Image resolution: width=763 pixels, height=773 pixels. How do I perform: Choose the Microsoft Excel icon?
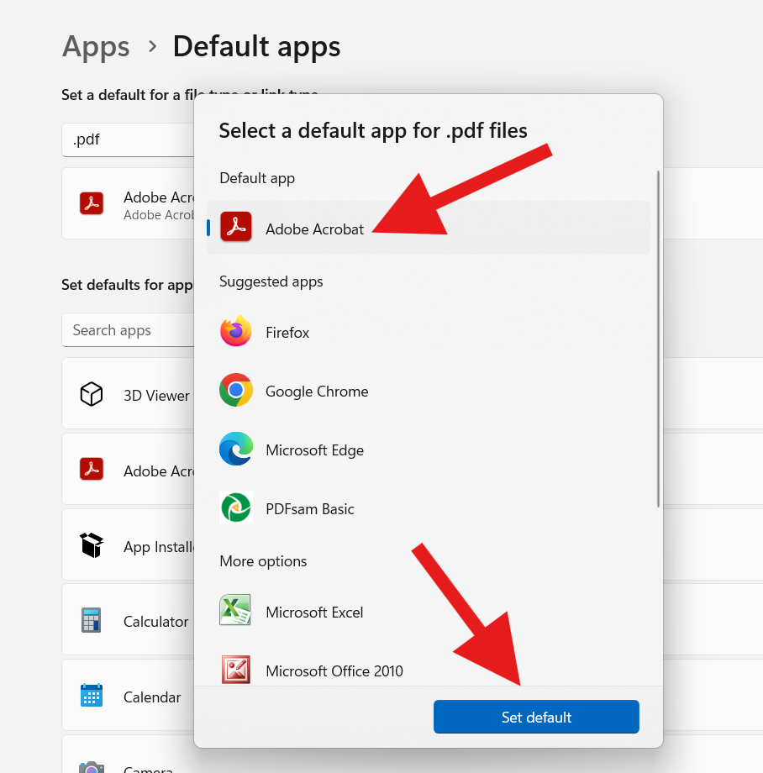point(235,610)
